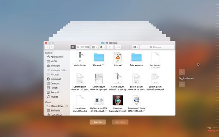Image resolution: width=219 pixels, height=137 pixels.
Task: Switch Finder to icon view
Action: click(x=73, y=47)
